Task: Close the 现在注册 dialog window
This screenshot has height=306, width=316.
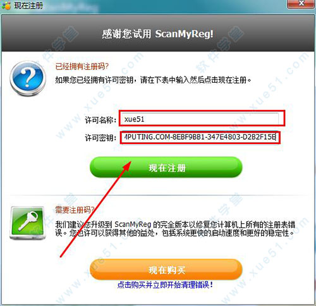Action: coord(301,4)
